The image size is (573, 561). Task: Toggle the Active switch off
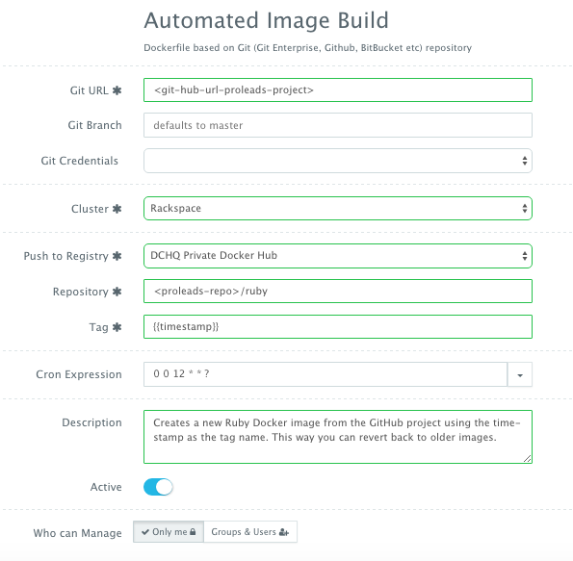[x=158, y=487]
